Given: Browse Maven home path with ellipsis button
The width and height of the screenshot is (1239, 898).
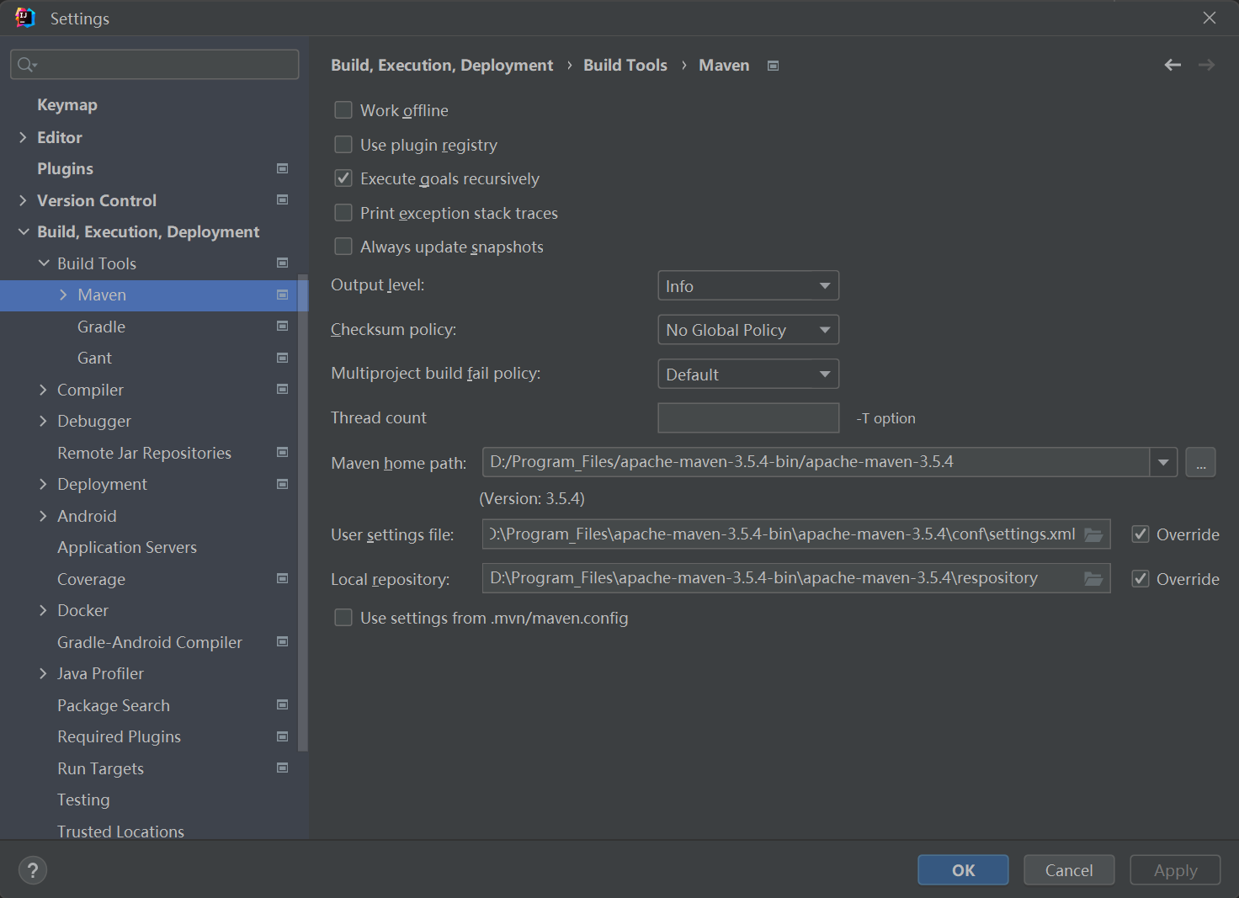Looking at the screenshot, I should pyautogui.click(x=1200, y=462).
